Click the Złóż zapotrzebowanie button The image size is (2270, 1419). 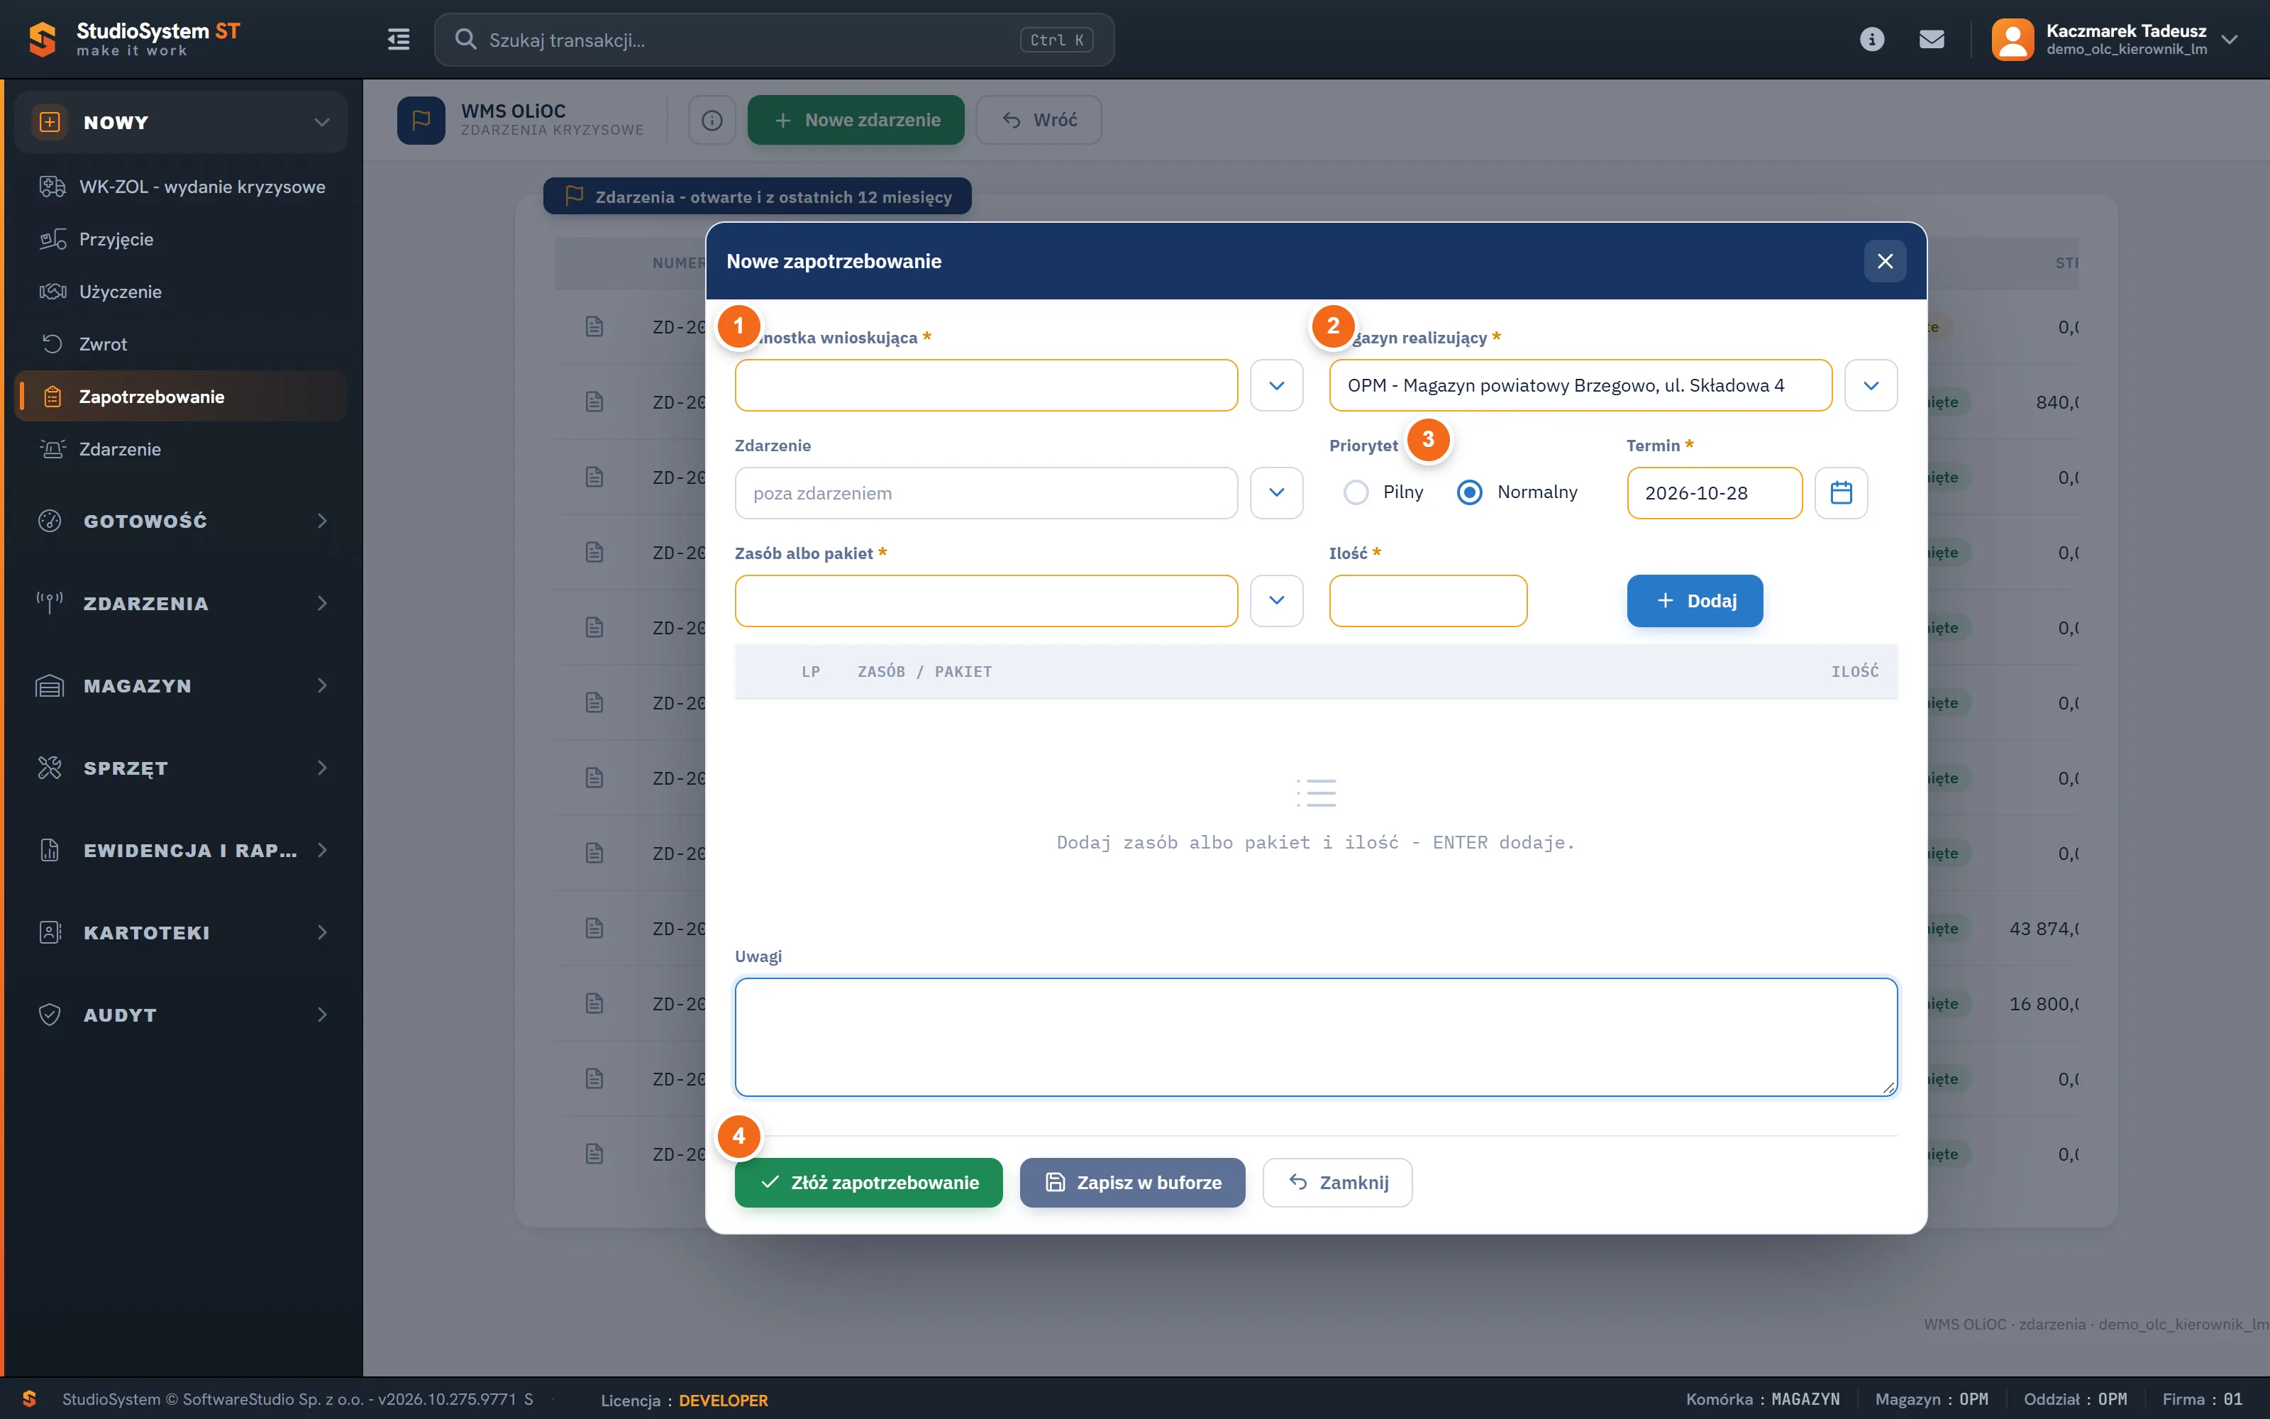point(868,1183)
